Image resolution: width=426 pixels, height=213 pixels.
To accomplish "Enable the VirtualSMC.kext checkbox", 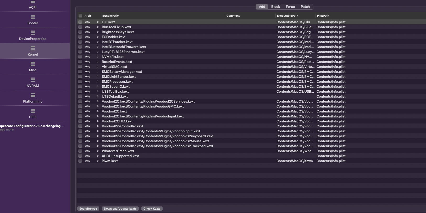I will tap(80, 67).
